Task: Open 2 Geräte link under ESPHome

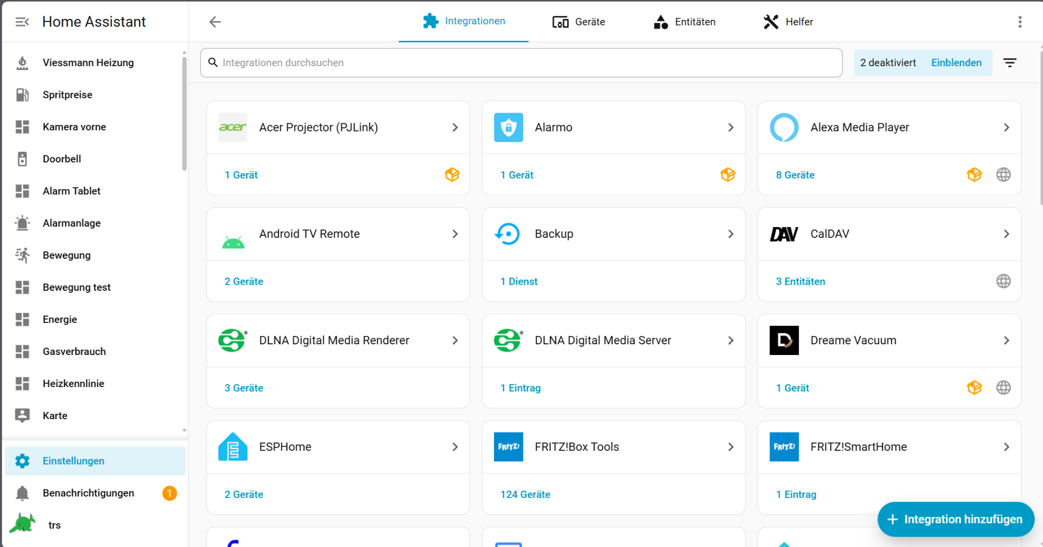Action: (x=243, y=494)
